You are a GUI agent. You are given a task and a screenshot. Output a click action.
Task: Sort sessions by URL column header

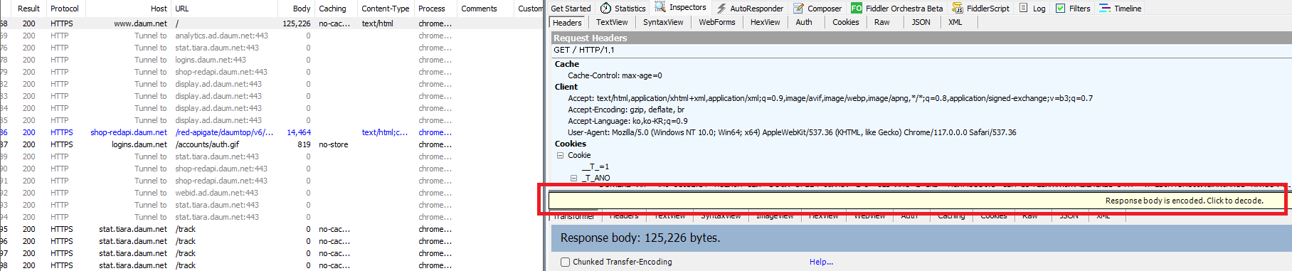point(182,9)
